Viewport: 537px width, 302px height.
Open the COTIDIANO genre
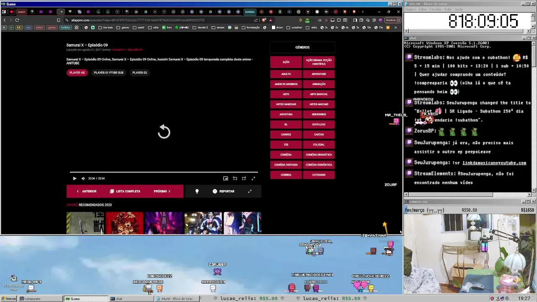(x=319, y=174)
